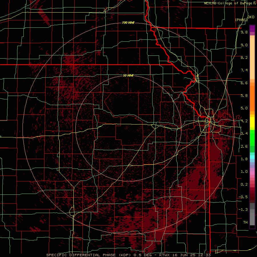Click the 100 NMI range ring label
This screenshot has height=257, width=257.
[x=128, y=23]
